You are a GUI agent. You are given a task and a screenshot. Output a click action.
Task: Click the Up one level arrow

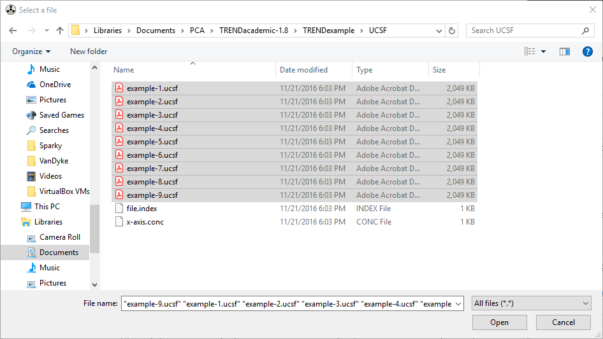60,31
